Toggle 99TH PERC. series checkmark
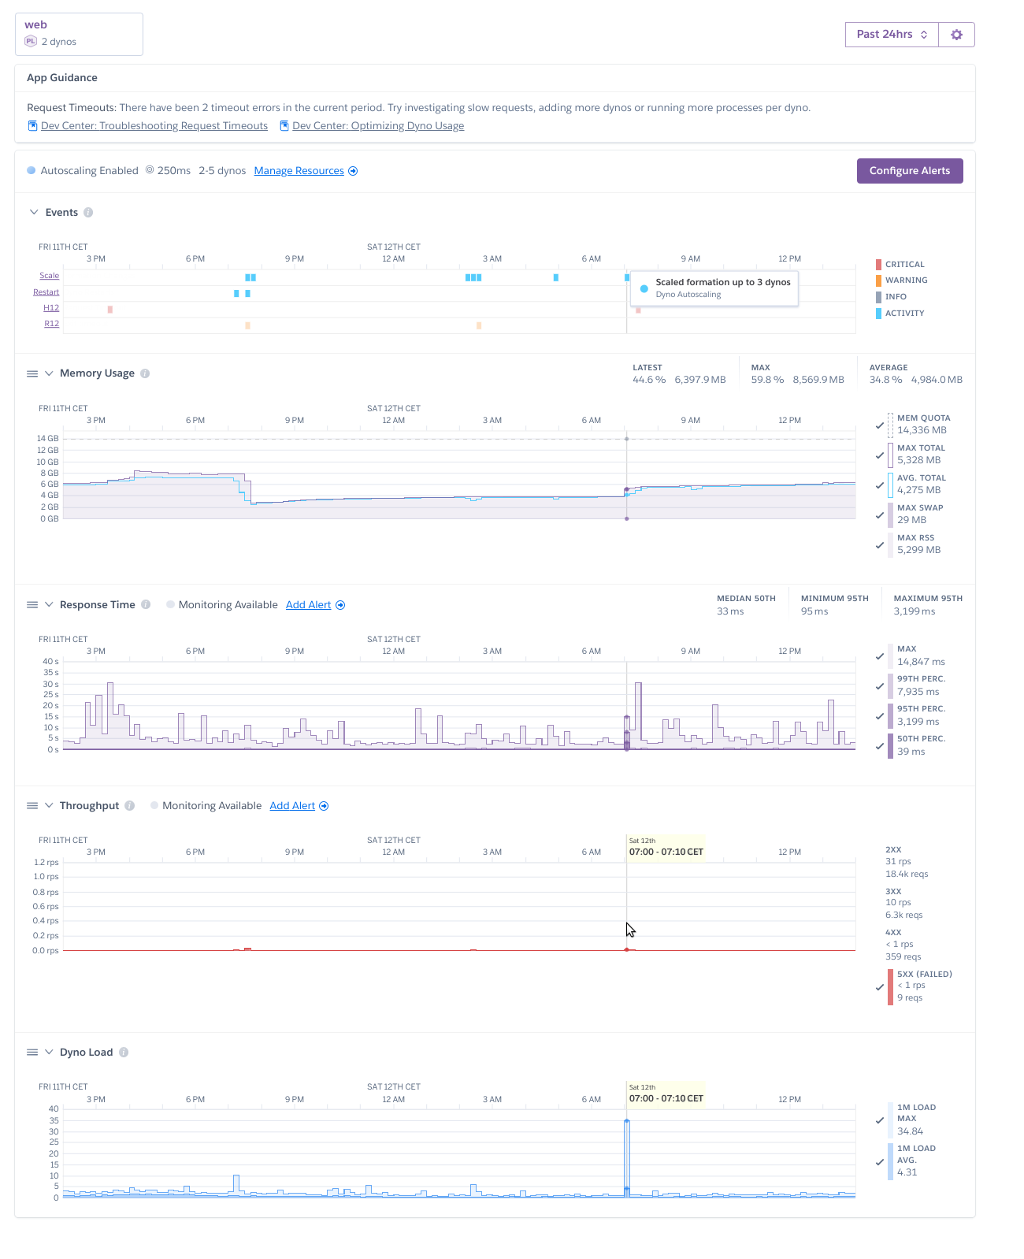Screen dimensions: 1024x1259 click(880, 686)
